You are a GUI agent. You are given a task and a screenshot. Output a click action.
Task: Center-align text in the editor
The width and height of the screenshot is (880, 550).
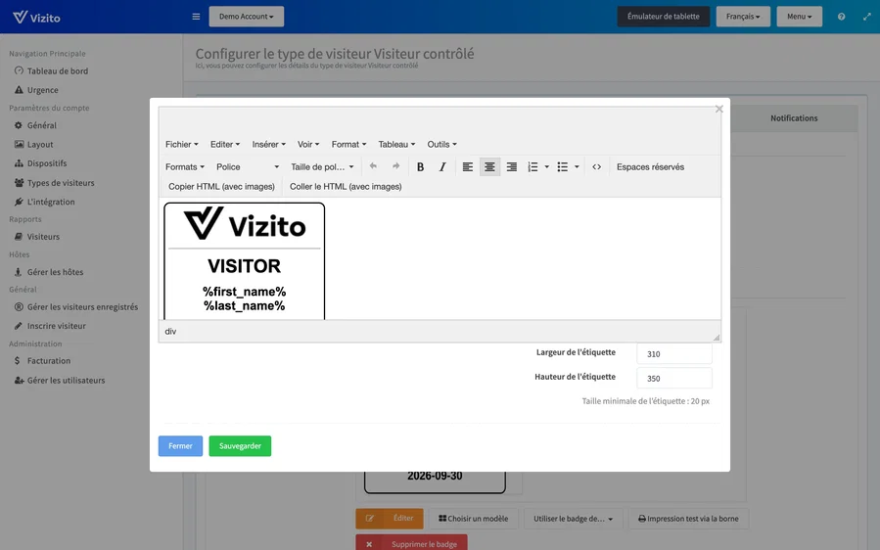489,166
